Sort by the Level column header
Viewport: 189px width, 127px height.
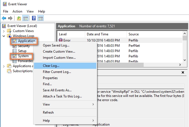coord(71,34)
